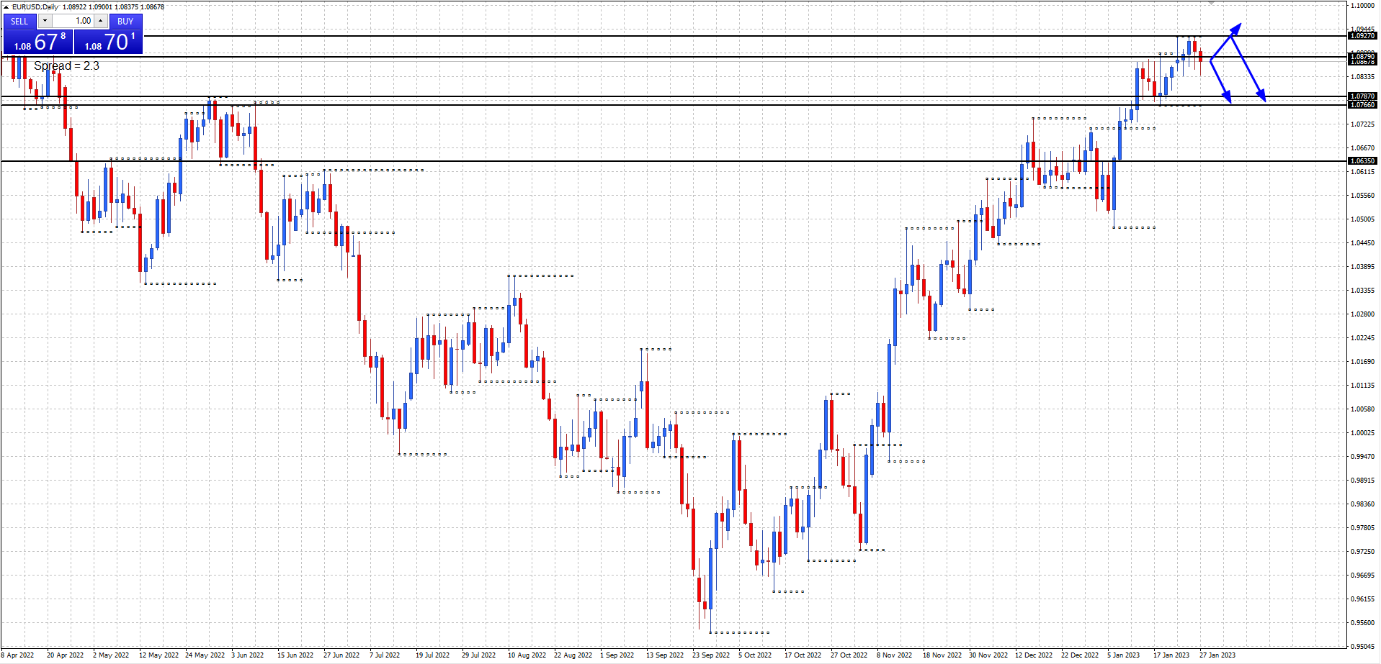This screenshot has height=664, width=1381.
Task: Collapse the one-click trading panel triangle
Action: [x=6, y=7]
